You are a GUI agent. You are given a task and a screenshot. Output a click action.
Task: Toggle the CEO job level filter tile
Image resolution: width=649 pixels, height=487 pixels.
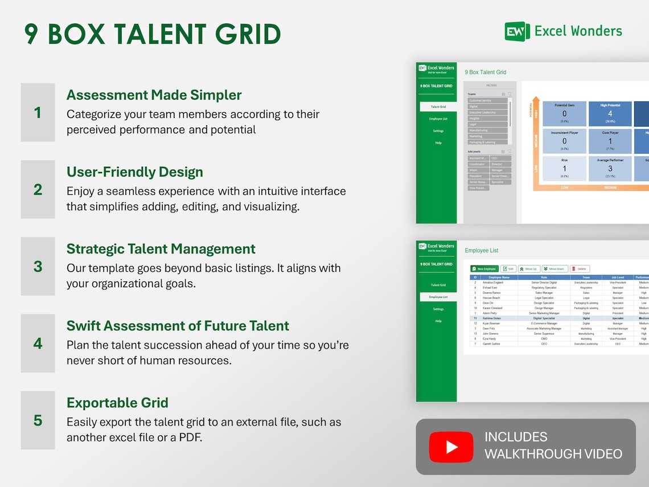tap(500, 158)
